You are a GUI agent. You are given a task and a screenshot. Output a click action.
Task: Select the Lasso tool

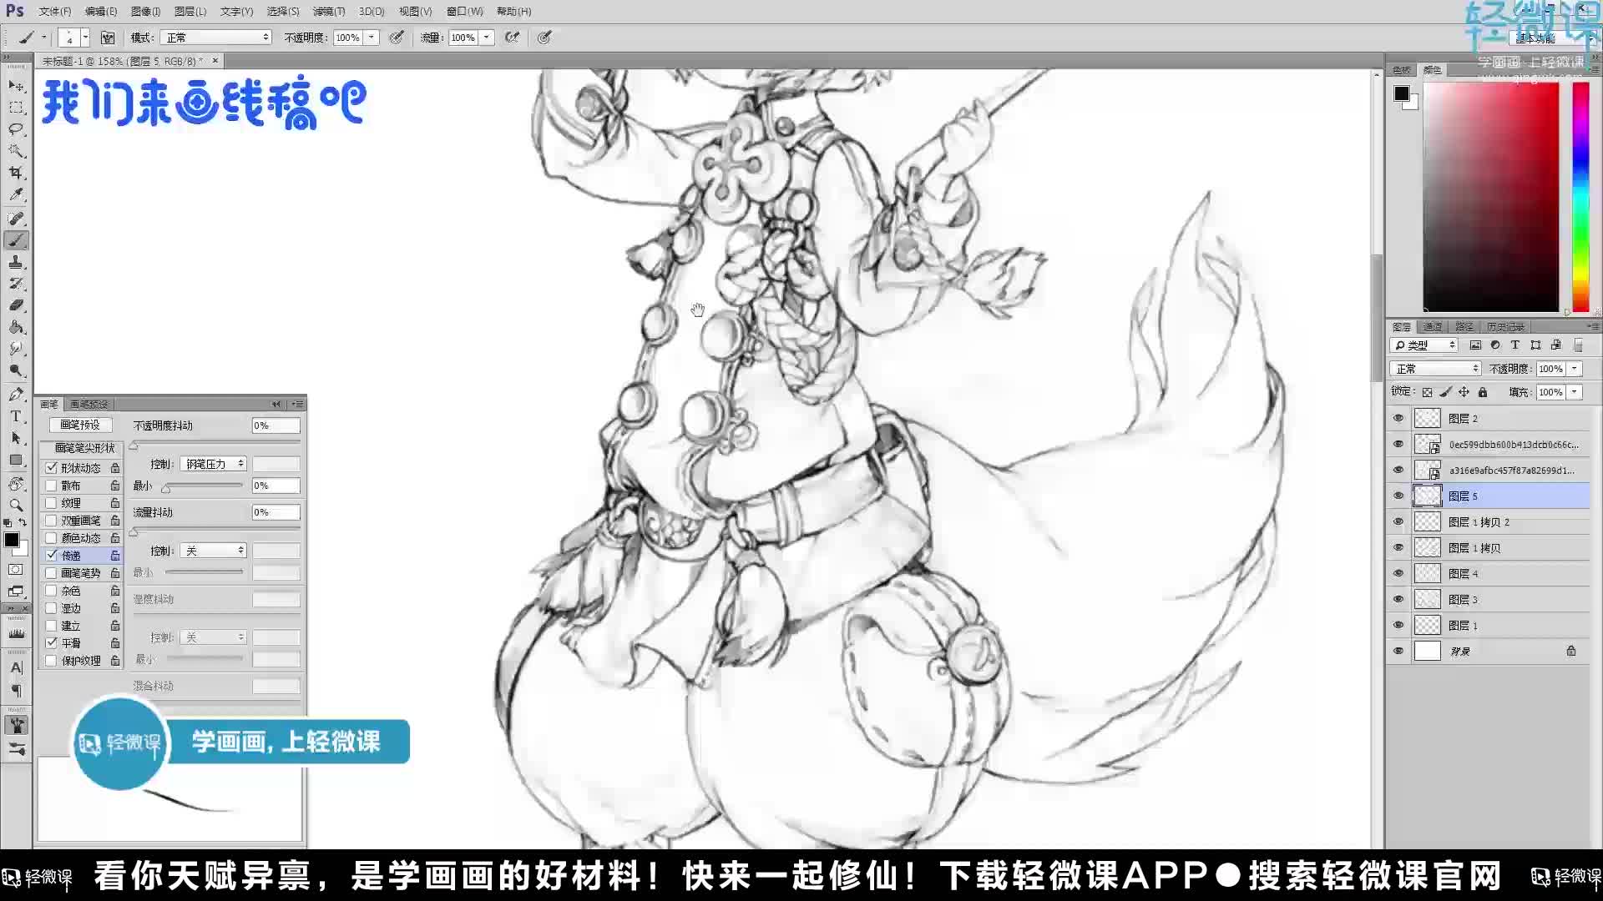(16, 129)
